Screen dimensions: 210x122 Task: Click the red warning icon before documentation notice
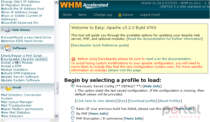pos(73,59)
